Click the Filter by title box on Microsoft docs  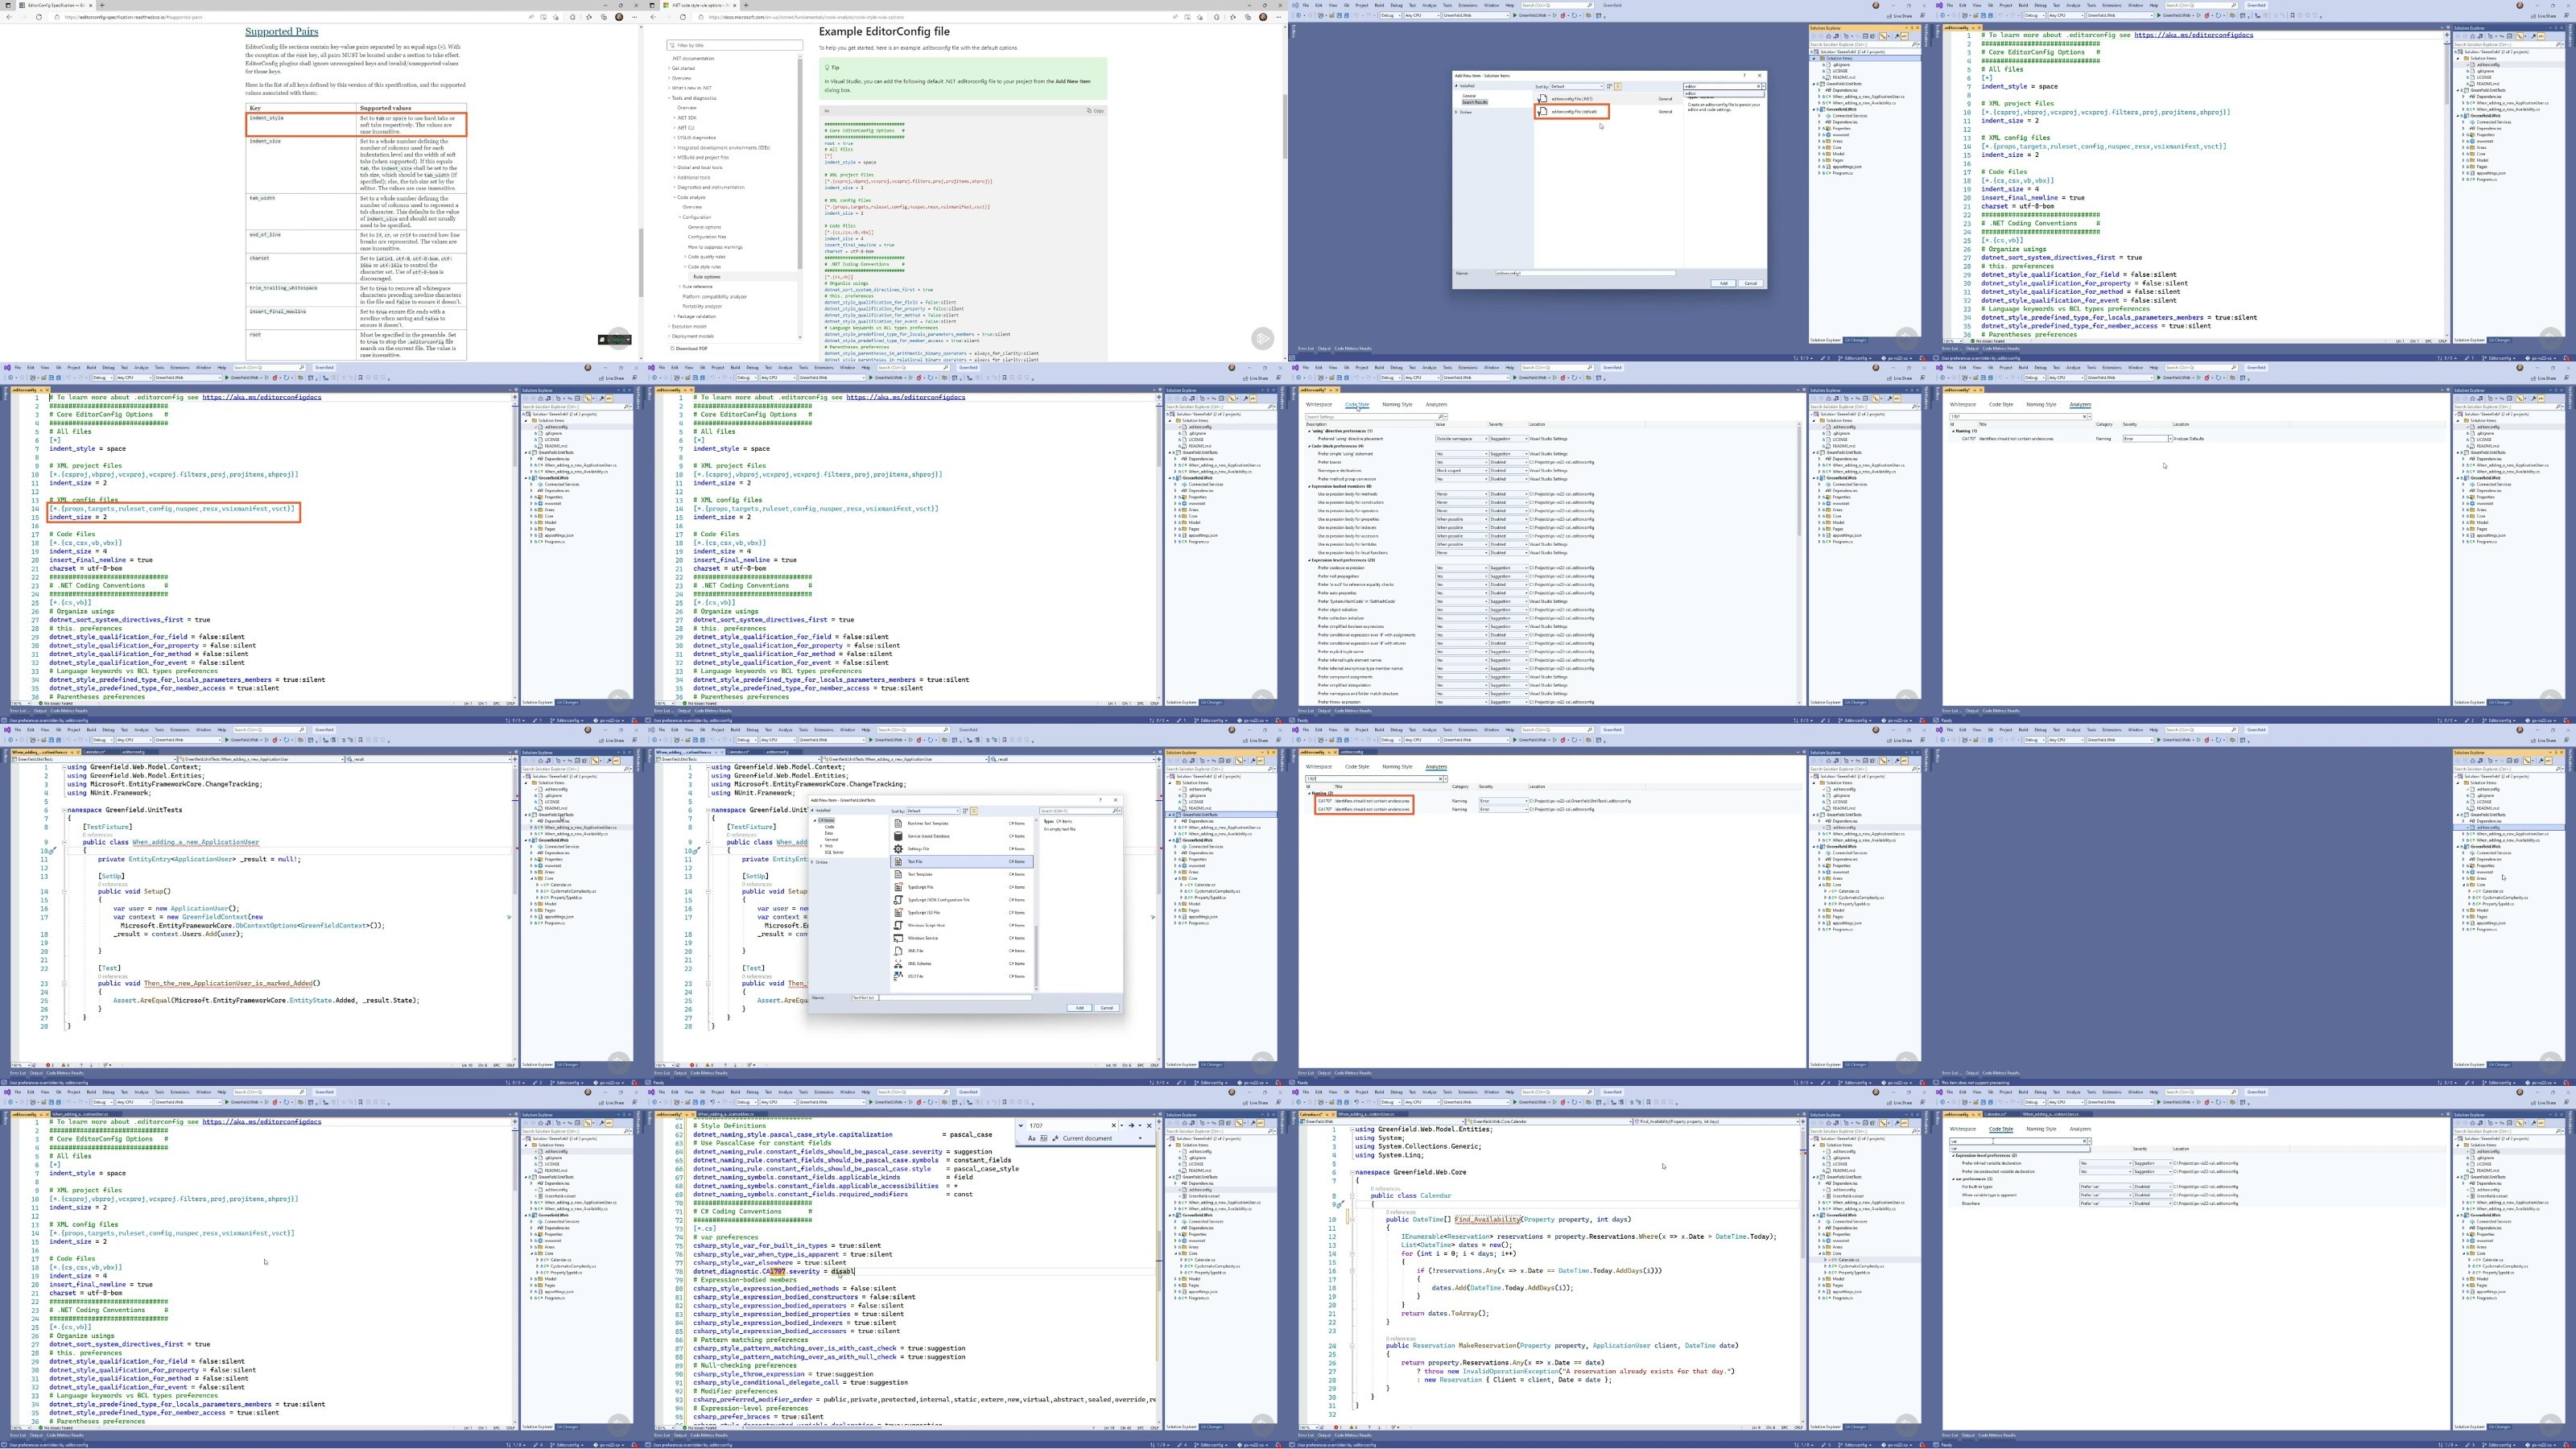point(735,45)
